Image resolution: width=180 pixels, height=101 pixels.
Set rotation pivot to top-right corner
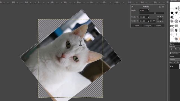163,17
